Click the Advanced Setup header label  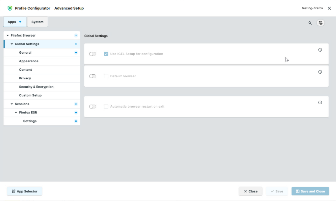[x=69, y=8]
